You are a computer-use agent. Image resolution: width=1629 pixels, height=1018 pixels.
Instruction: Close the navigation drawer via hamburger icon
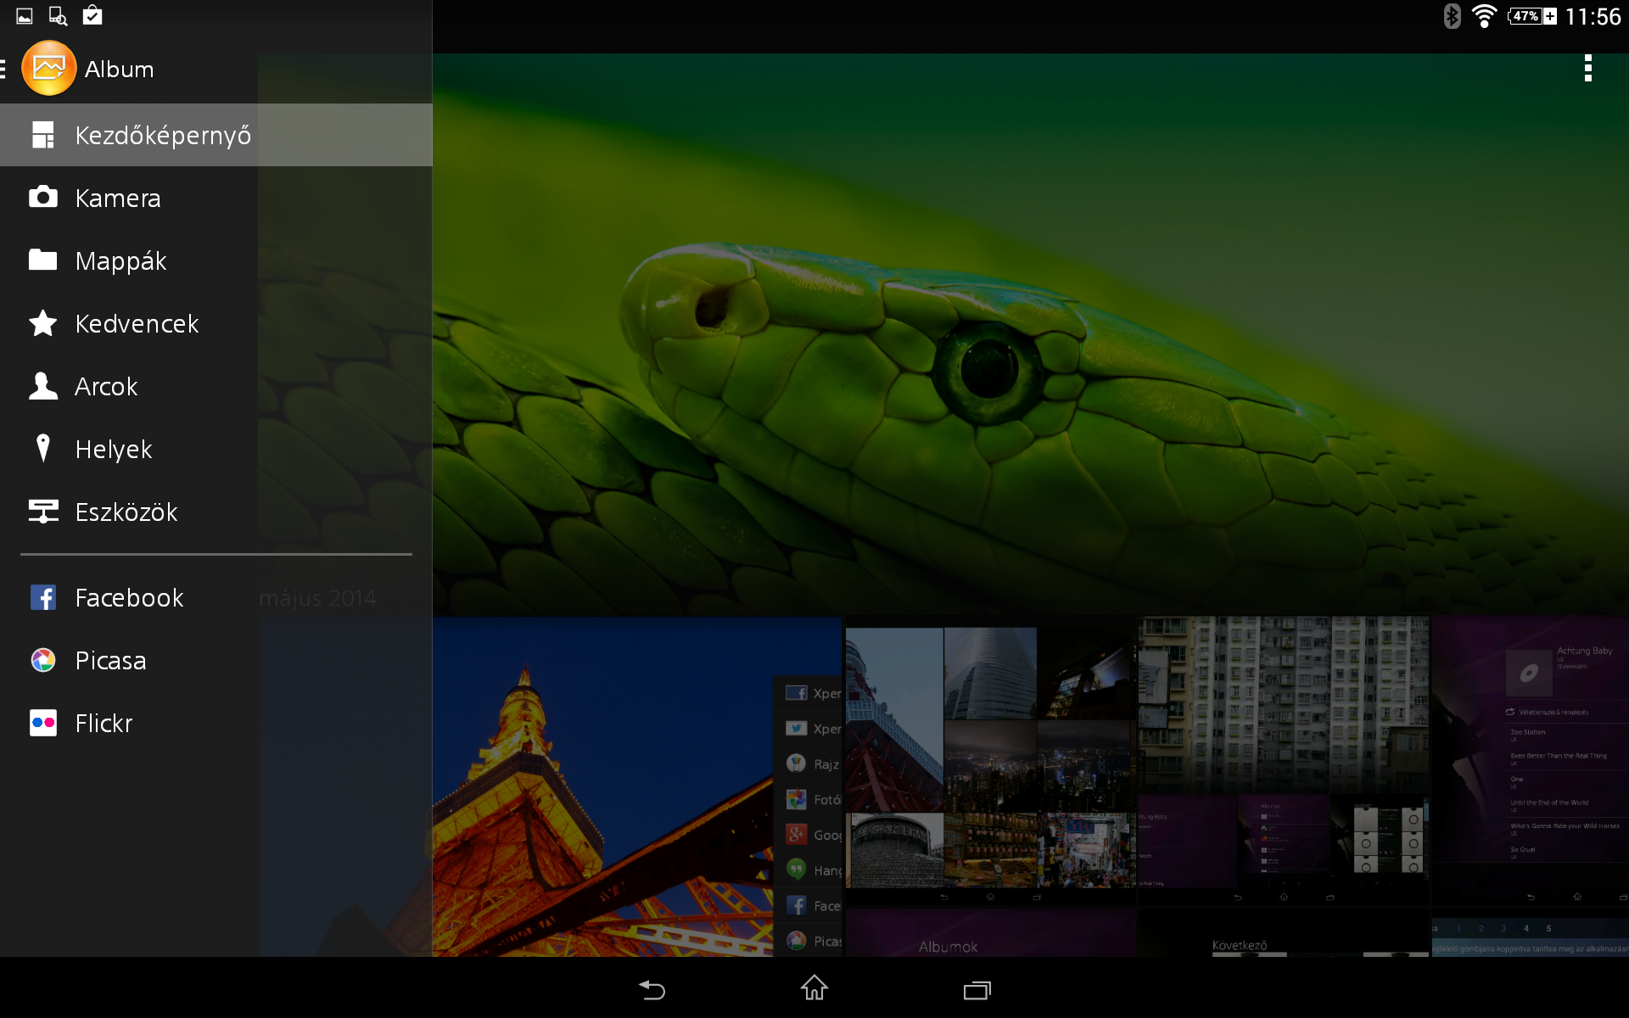tap(3, 69)
